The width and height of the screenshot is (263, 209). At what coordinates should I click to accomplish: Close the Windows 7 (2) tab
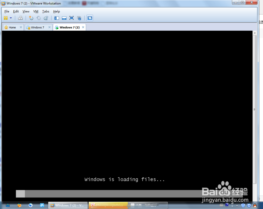click(x=83, y=27)
